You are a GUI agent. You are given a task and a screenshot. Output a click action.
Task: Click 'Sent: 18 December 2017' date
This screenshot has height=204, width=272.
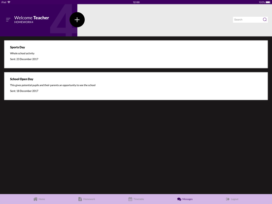pos(24,91)
